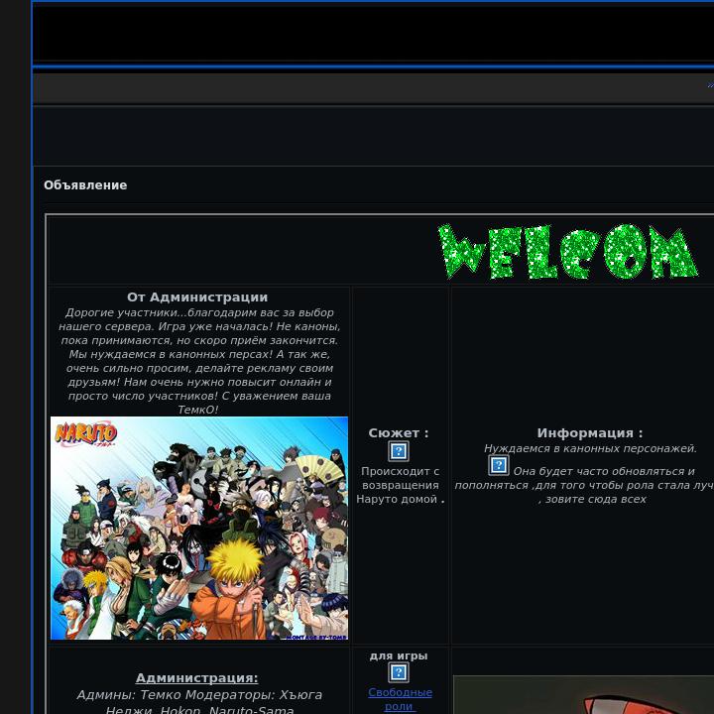
Task: Click the Сюжет : heading
Action: coord(399,433)
